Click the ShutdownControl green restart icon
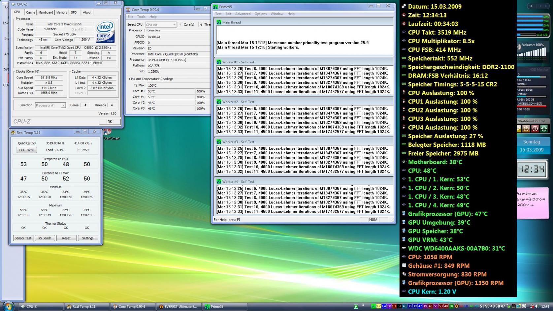This screenshot has width=553, height=311. 544,129
